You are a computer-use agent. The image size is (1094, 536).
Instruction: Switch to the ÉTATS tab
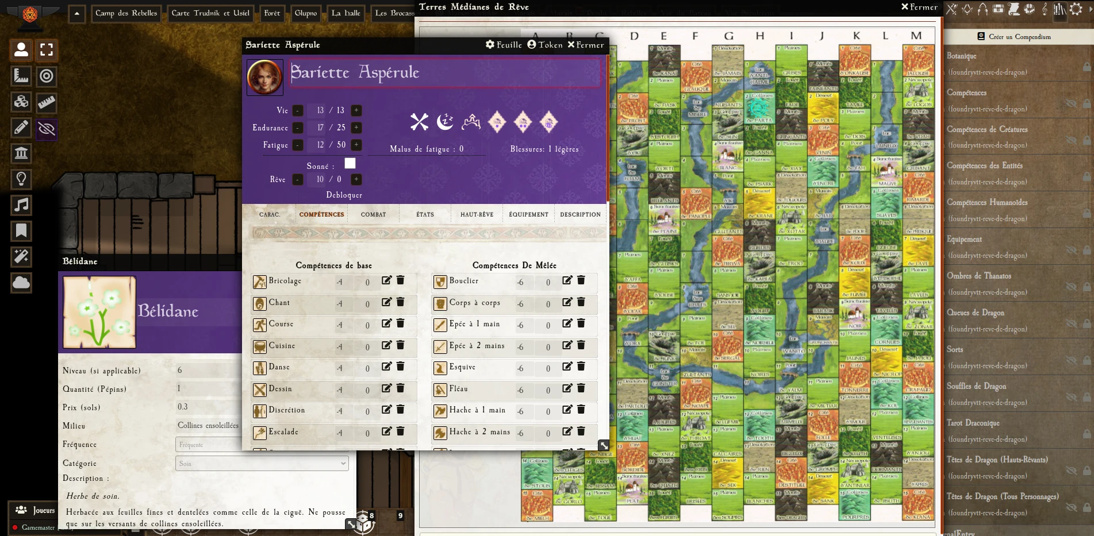[x=425, y=214]
